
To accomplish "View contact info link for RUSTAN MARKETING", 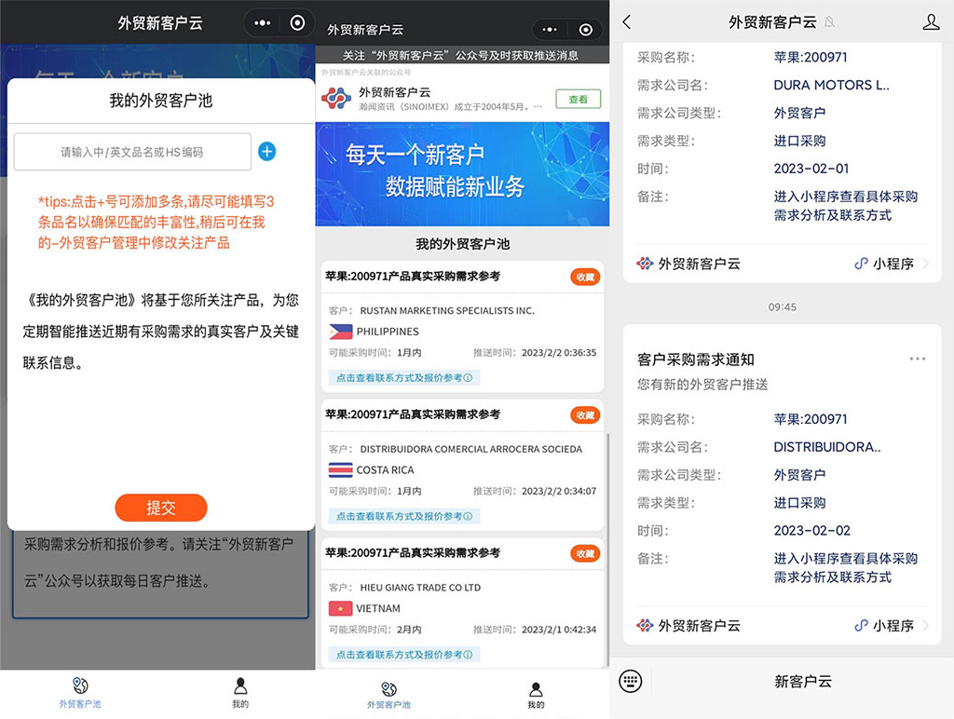I will [x=404, y=378].
